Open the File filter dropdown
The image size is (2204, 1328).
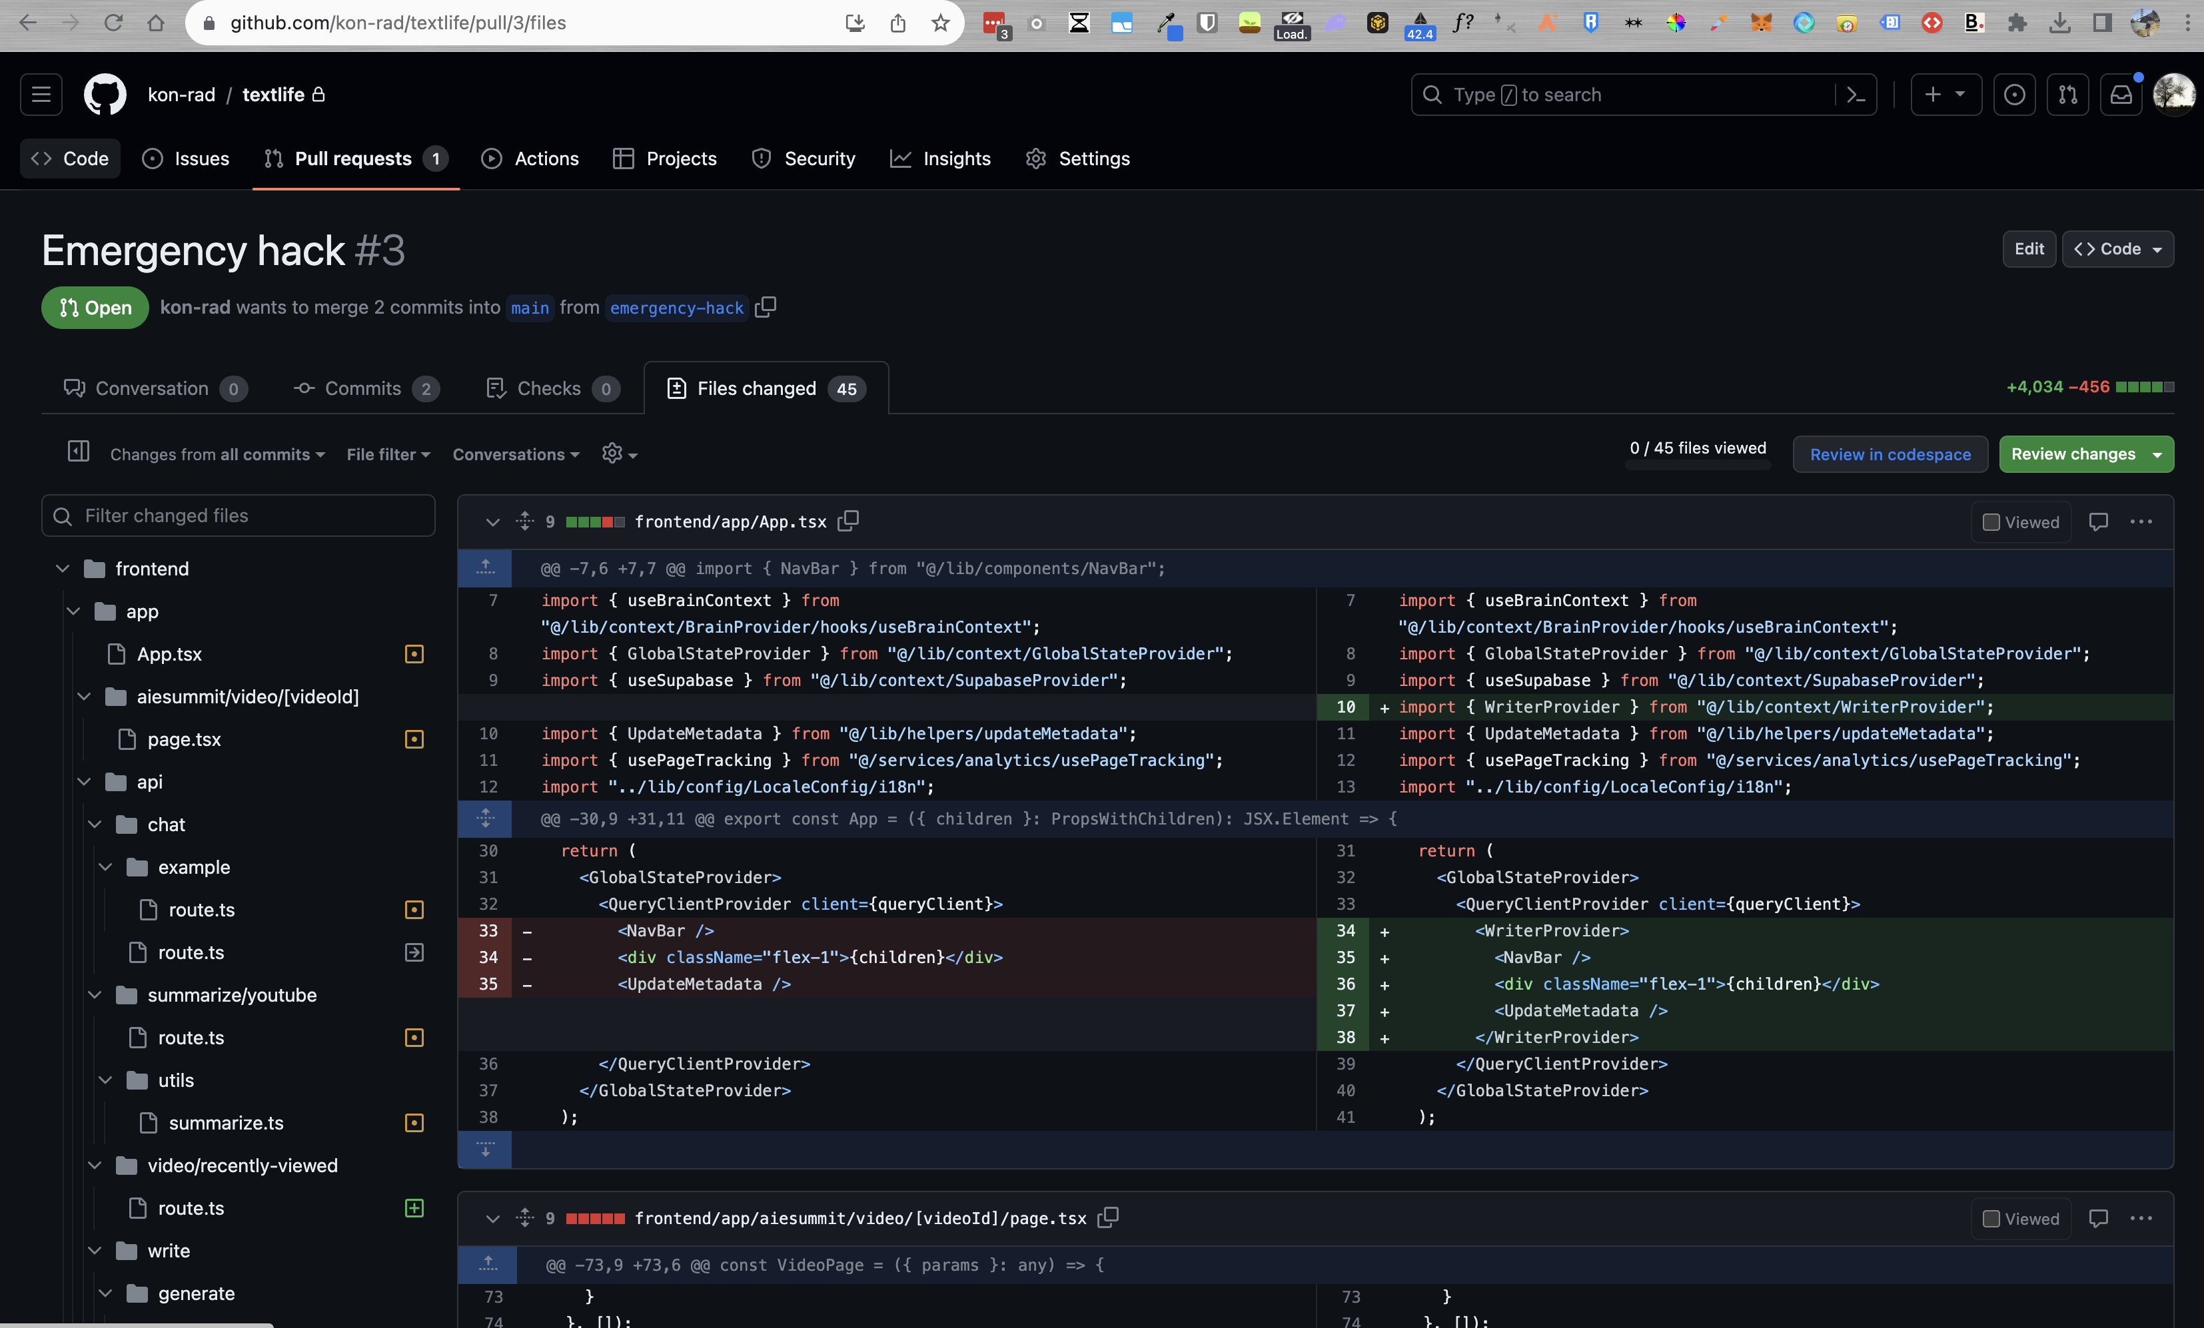(x=388, y=454)
